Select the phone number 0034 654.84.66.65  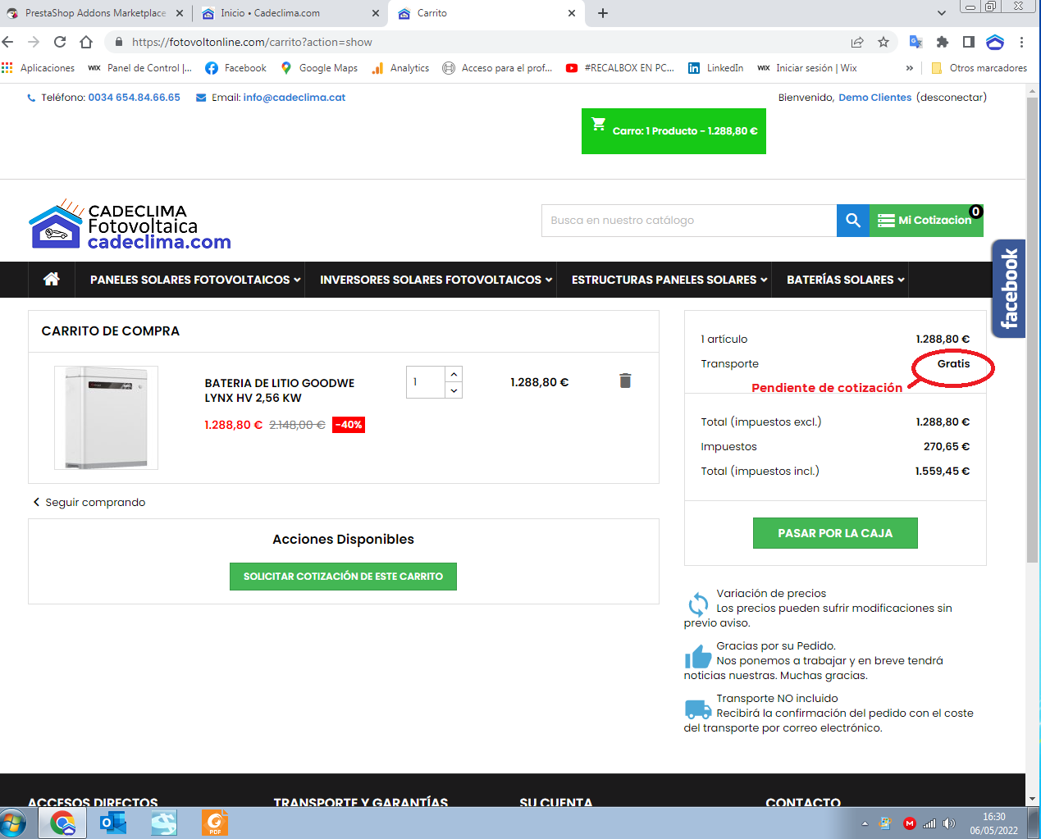(134, 98)
